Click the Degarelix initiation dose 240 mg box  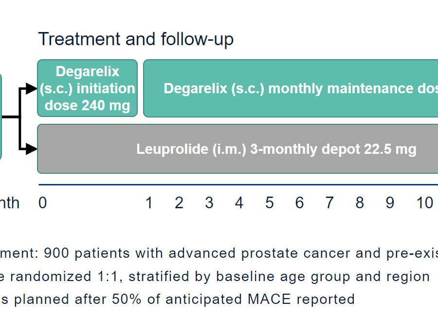(88, 88)
